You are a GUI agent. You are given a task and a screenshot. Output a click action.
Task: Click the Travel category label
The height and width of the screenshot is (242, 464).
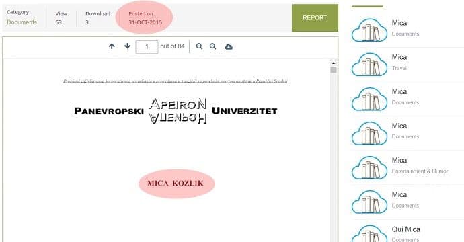click(399, 68)
